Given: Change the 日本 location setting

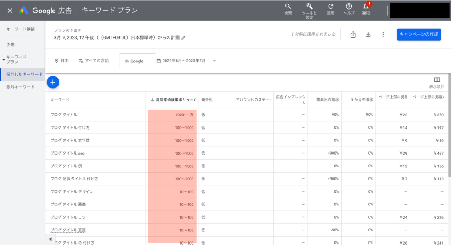Looking at the screenshot, I should coord(62,61).
